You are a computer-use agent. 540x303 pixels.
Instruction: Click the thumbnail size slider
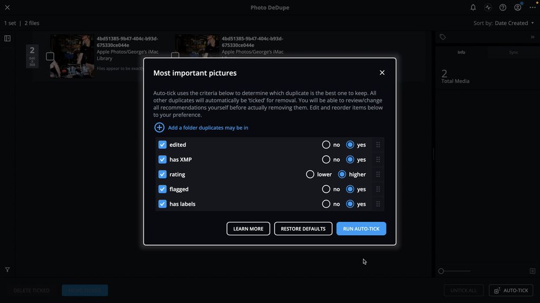coord(455,271)
